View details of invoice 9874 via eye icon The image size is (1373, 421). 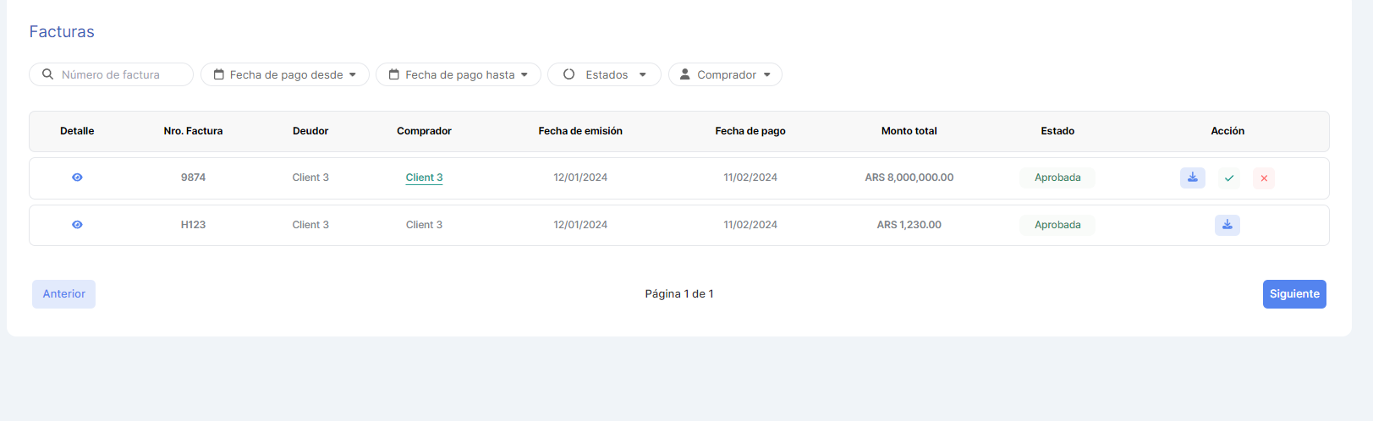coord(77,178)
